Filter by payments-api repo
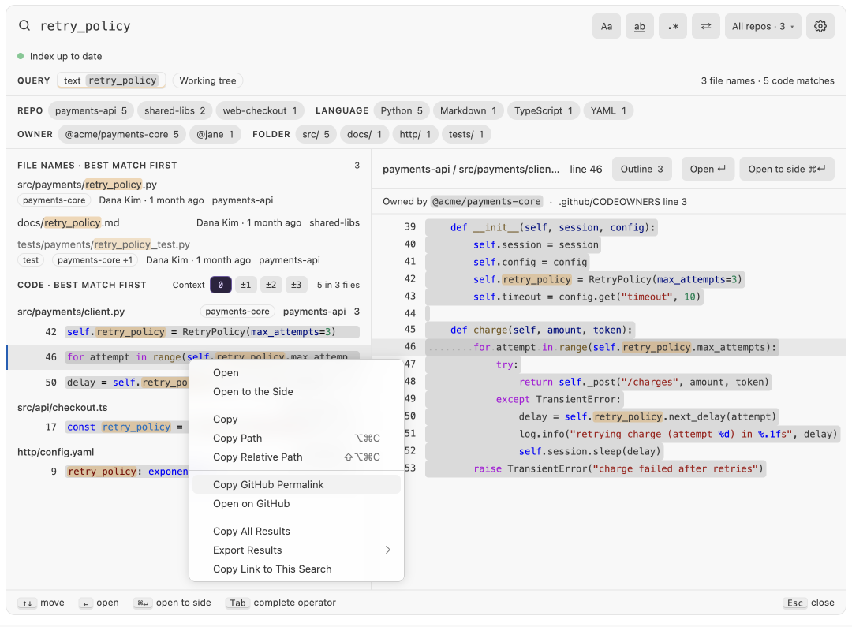The width and height of the screenshot is (852, 627). tap(91, 110)
